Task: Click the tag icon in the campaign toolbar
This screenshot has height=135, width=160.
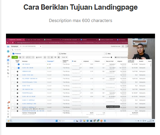Action: click(x=59, y=57)
